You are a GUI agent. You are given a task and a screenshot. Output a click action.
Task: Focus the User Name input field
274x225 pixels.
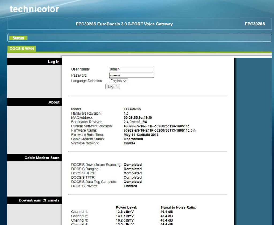click(x=131, y=69)
